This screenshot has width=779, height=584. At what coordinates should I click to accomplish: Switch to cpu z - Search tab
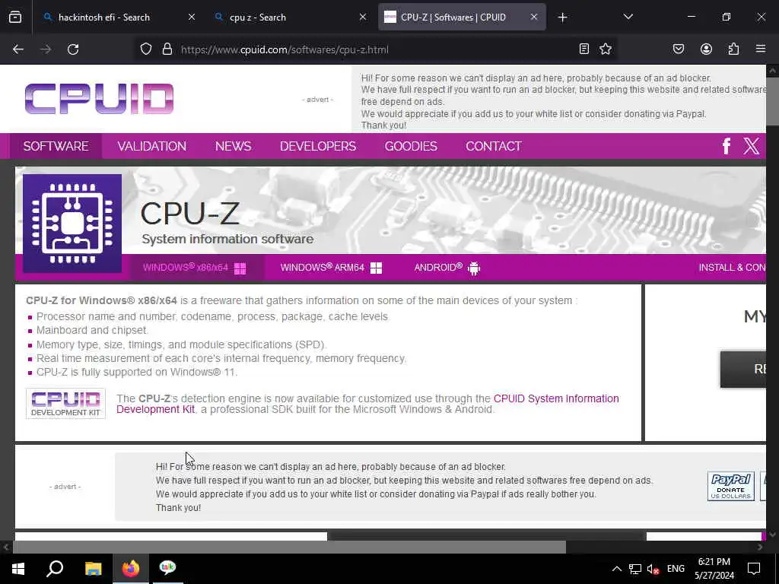pyautogui.click(x=289, y=17)
